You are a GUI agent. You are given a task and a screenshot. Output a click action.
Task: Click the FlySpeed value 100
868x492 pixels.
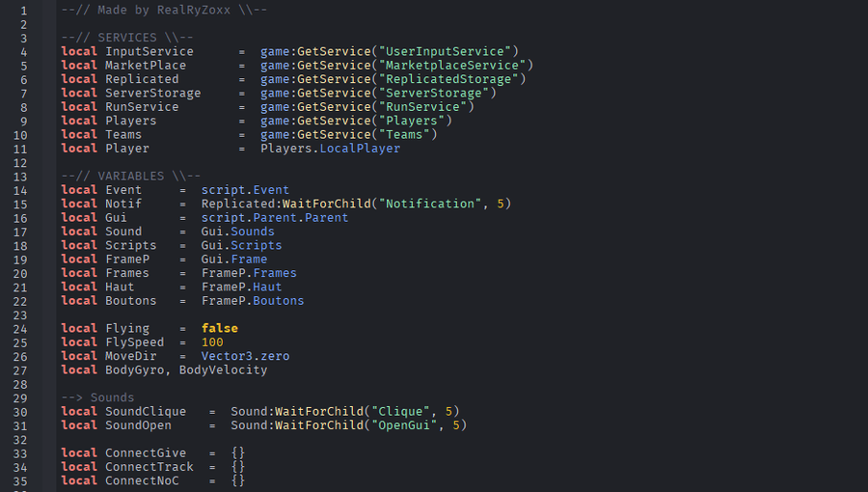coord(212,342)
